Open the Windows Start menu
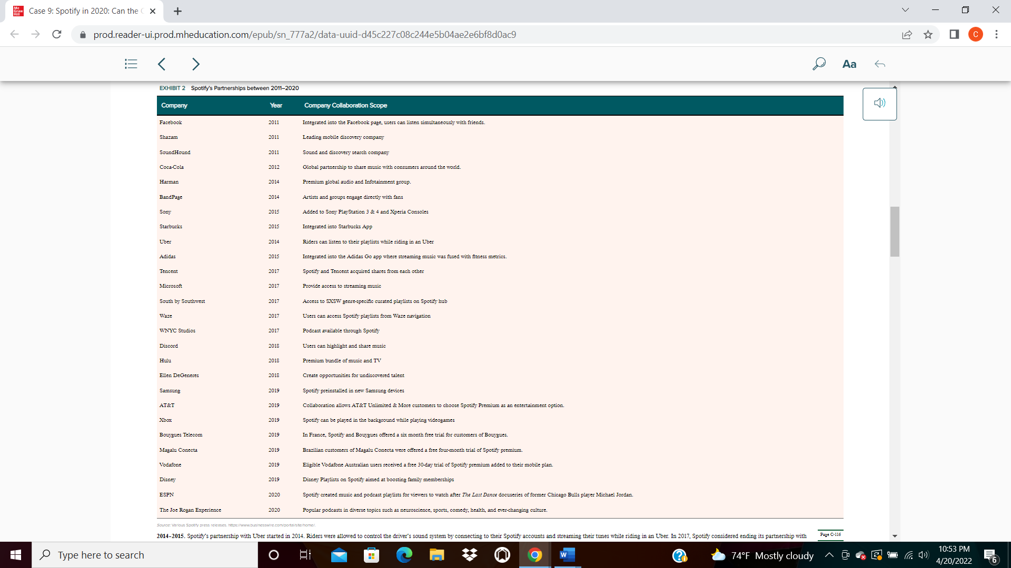The height and width of the screenshot is (568, 1011). click(16, 555)
